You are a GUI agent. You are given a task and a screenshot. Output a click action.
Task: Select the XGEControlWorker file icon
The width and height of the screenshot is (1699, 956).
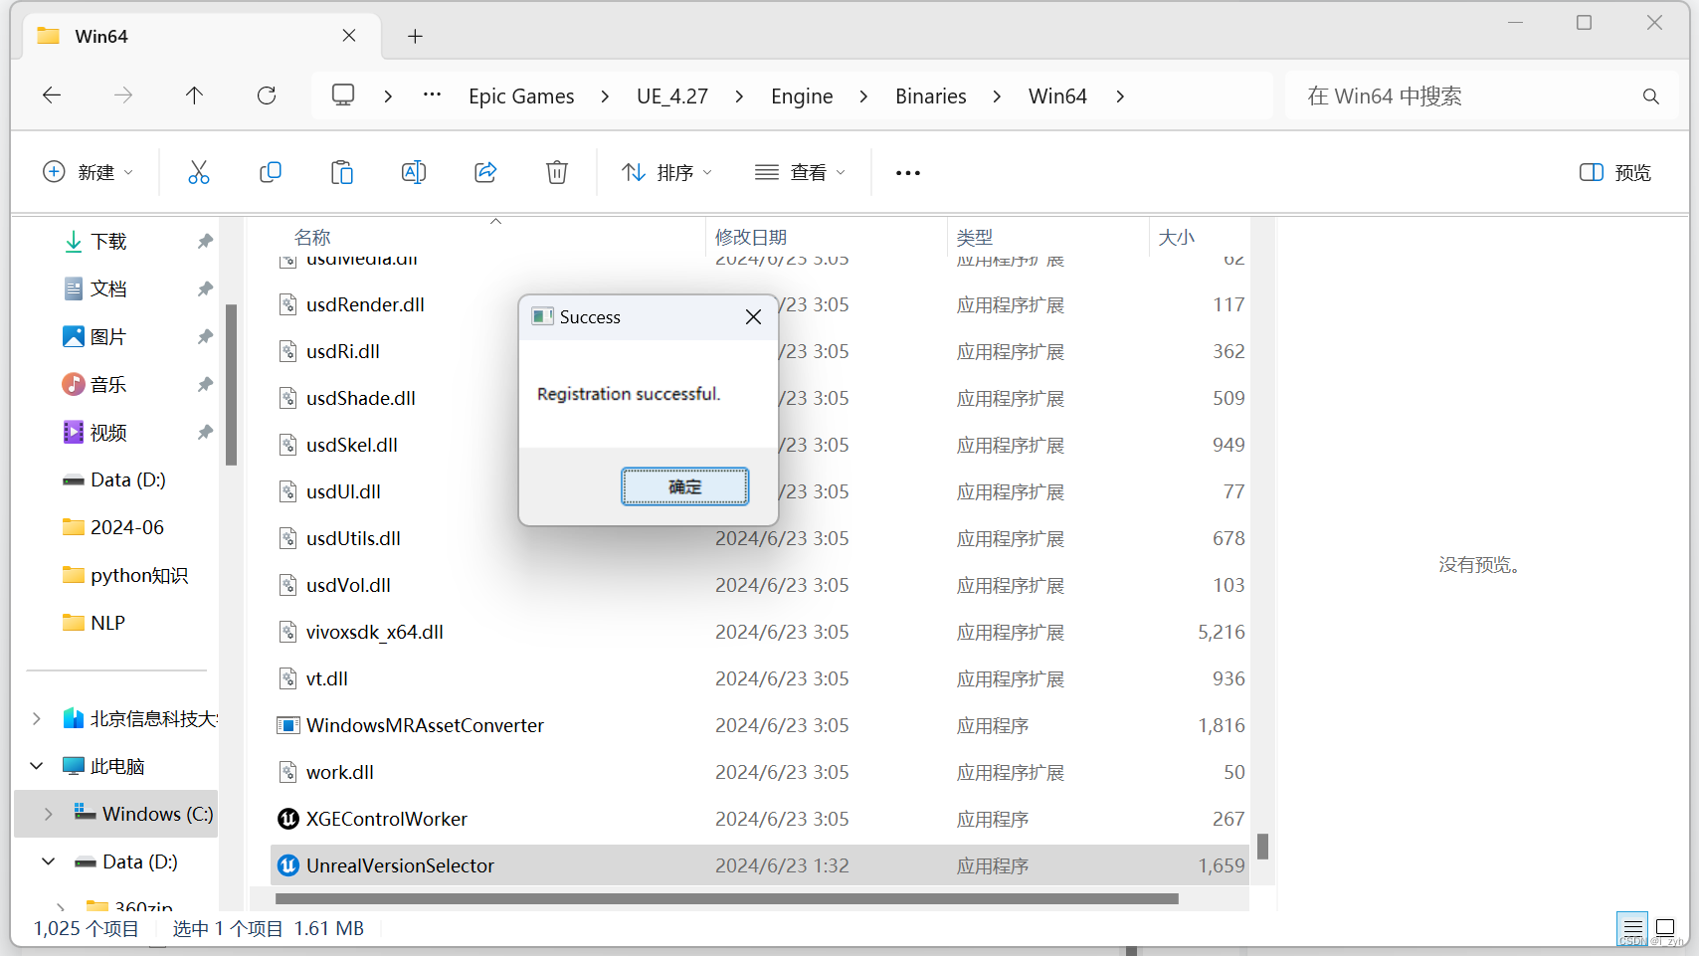click(288, 819)
